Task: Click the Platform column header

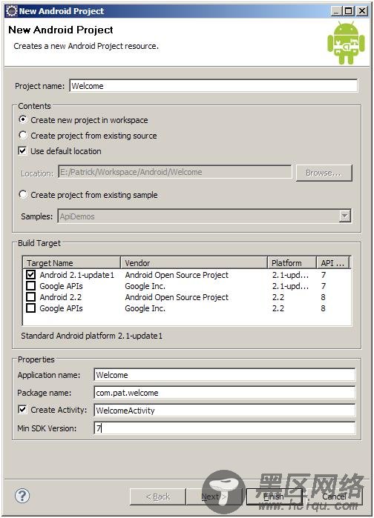Action: (292, 263)
